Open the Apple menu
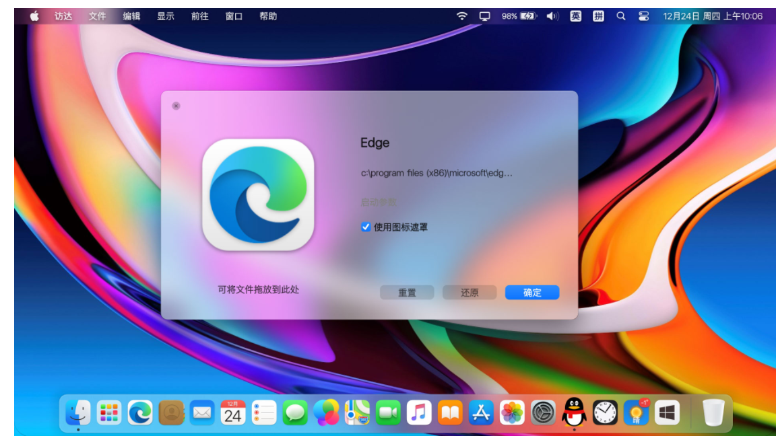Viewport: 776px width, 436px height. 34,16
